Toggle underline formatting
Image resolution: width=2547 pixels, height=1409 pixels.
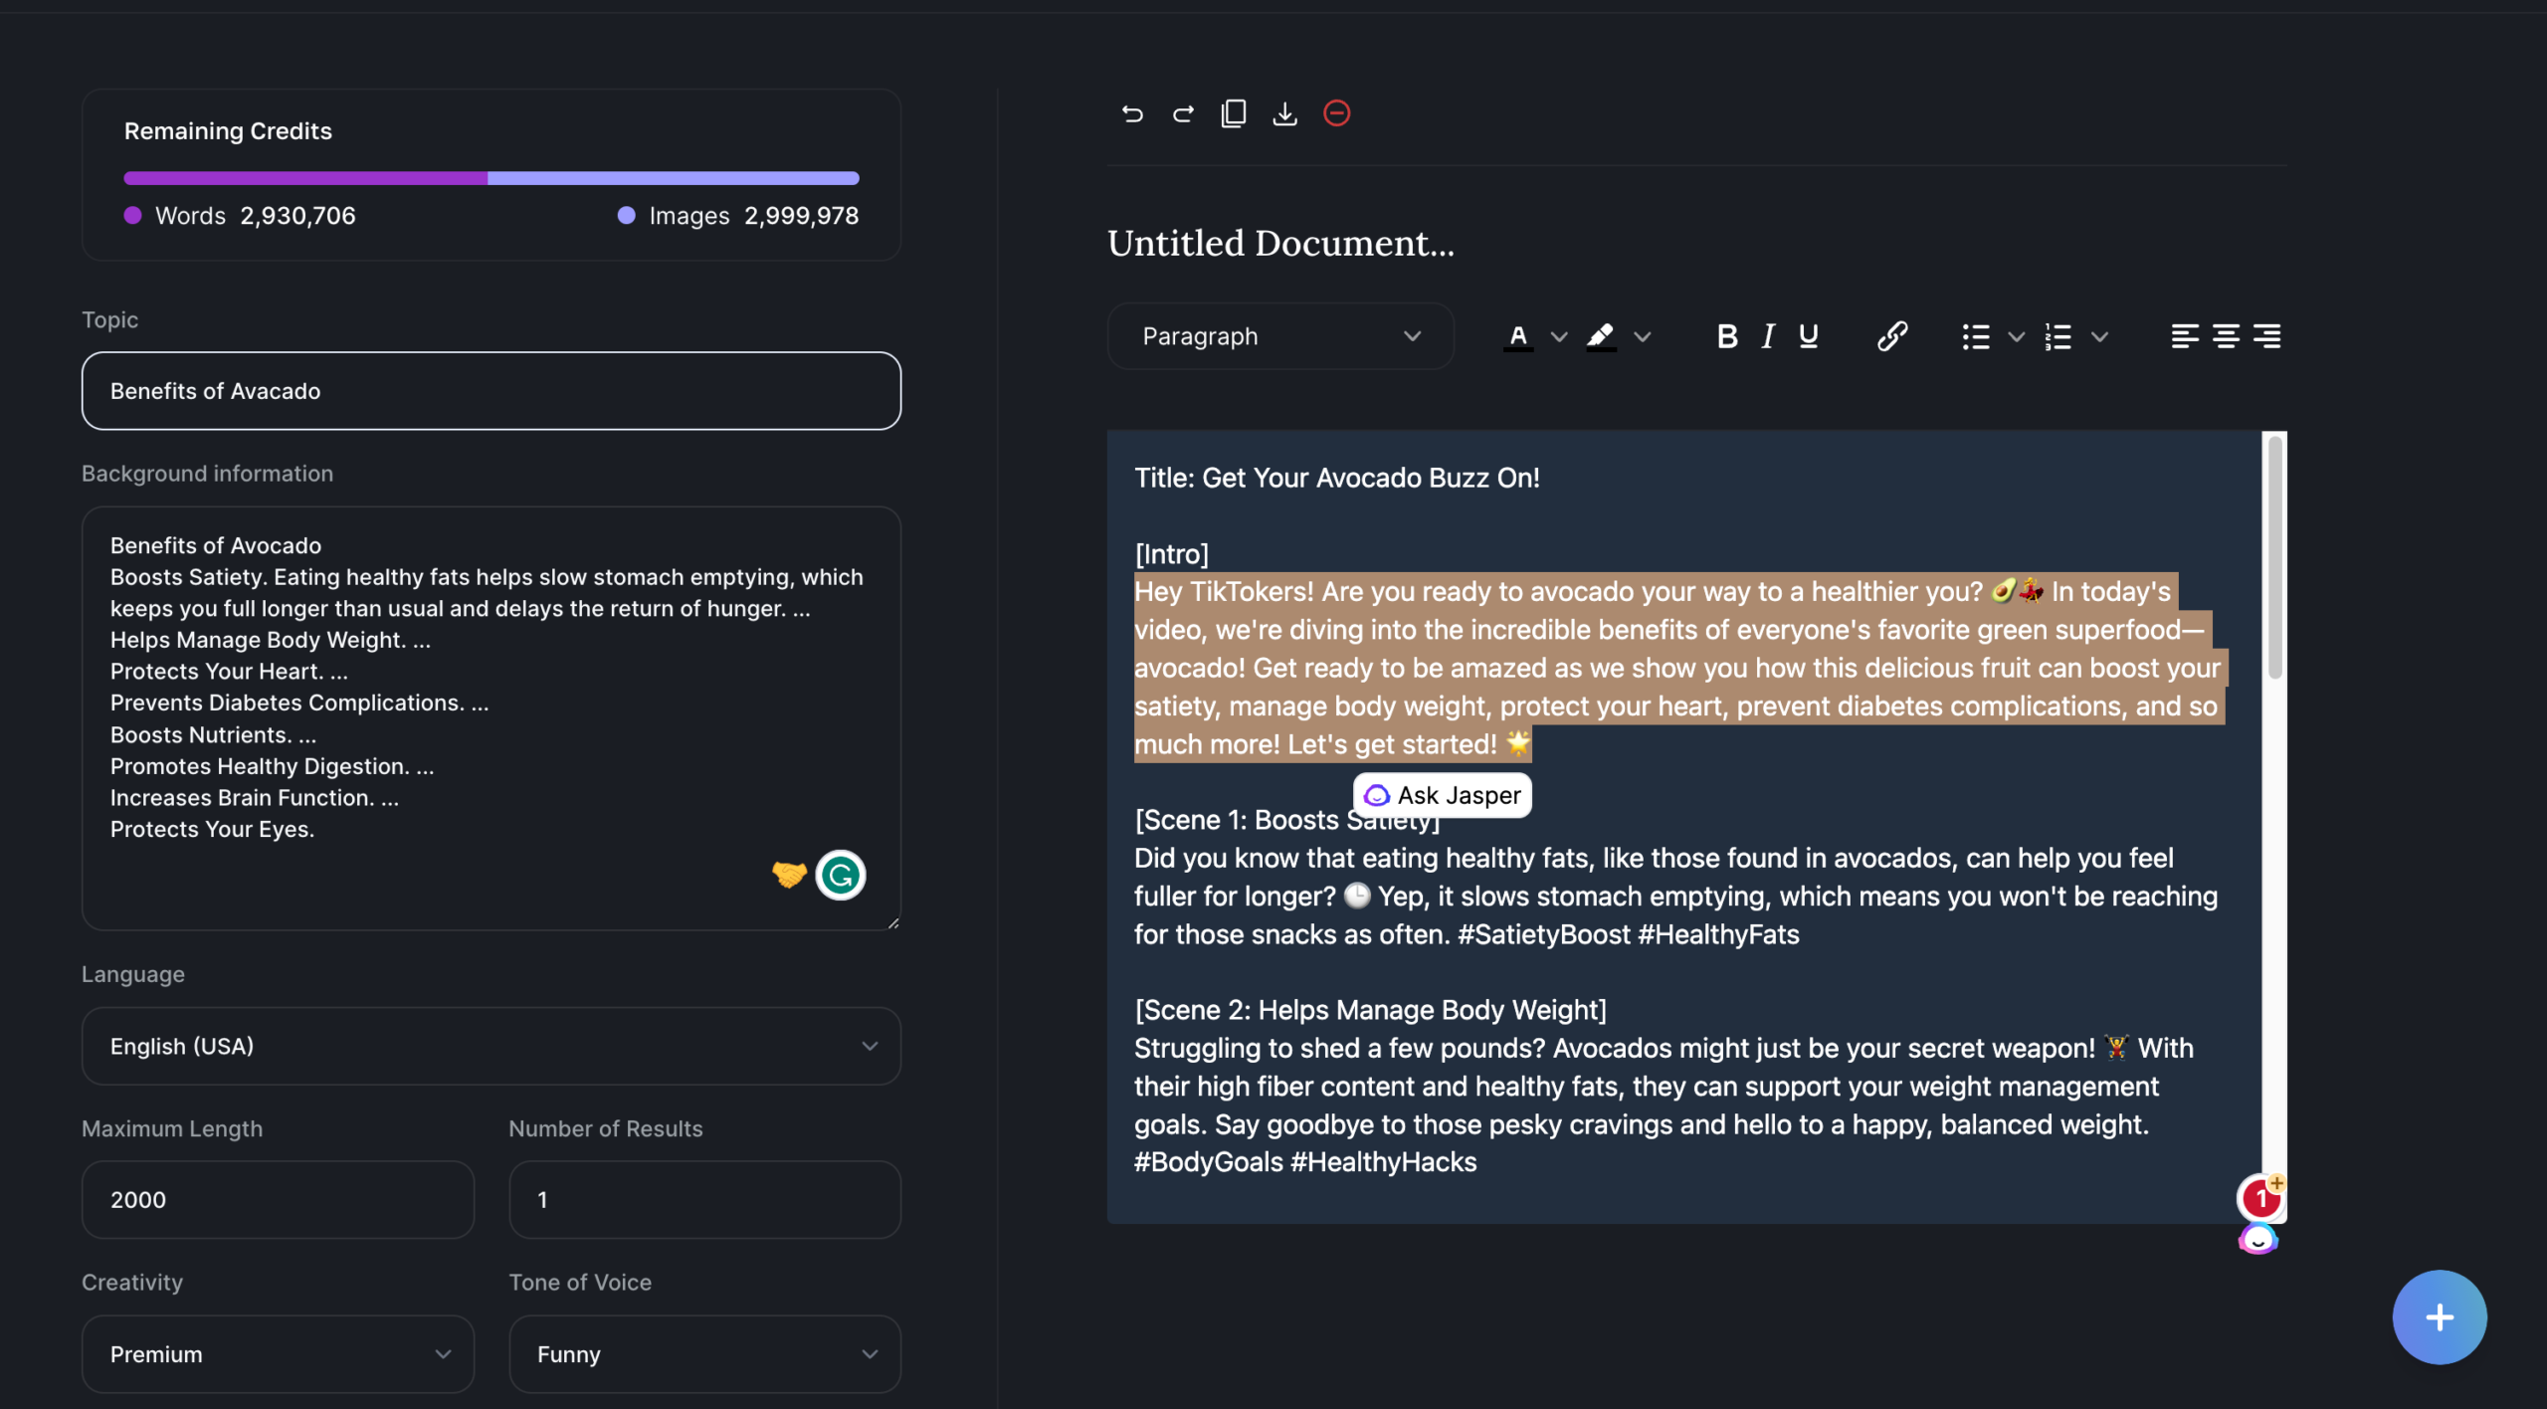pos(1809,336)
